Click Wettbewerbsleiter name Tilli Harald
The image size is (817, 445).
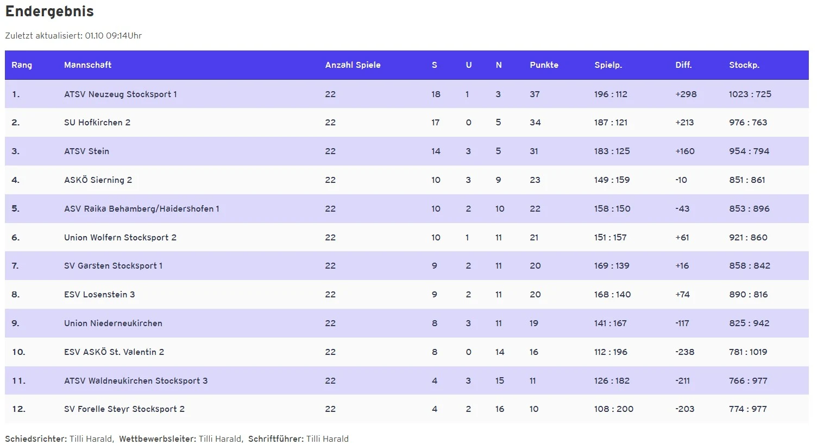[220, 439]
